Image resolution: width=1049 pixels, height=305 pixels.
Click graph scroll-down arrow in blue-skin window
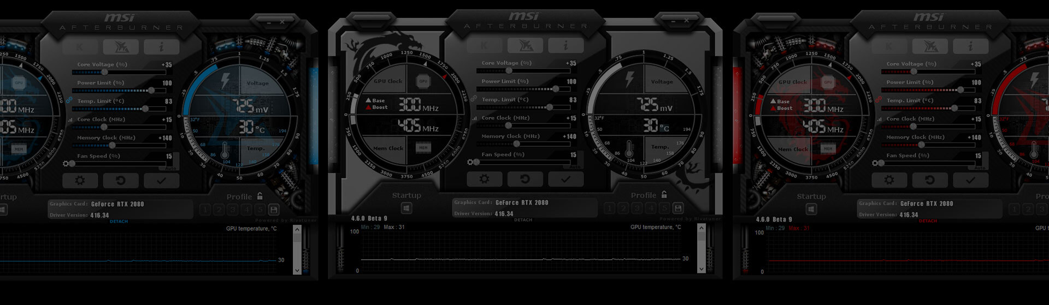297,270
